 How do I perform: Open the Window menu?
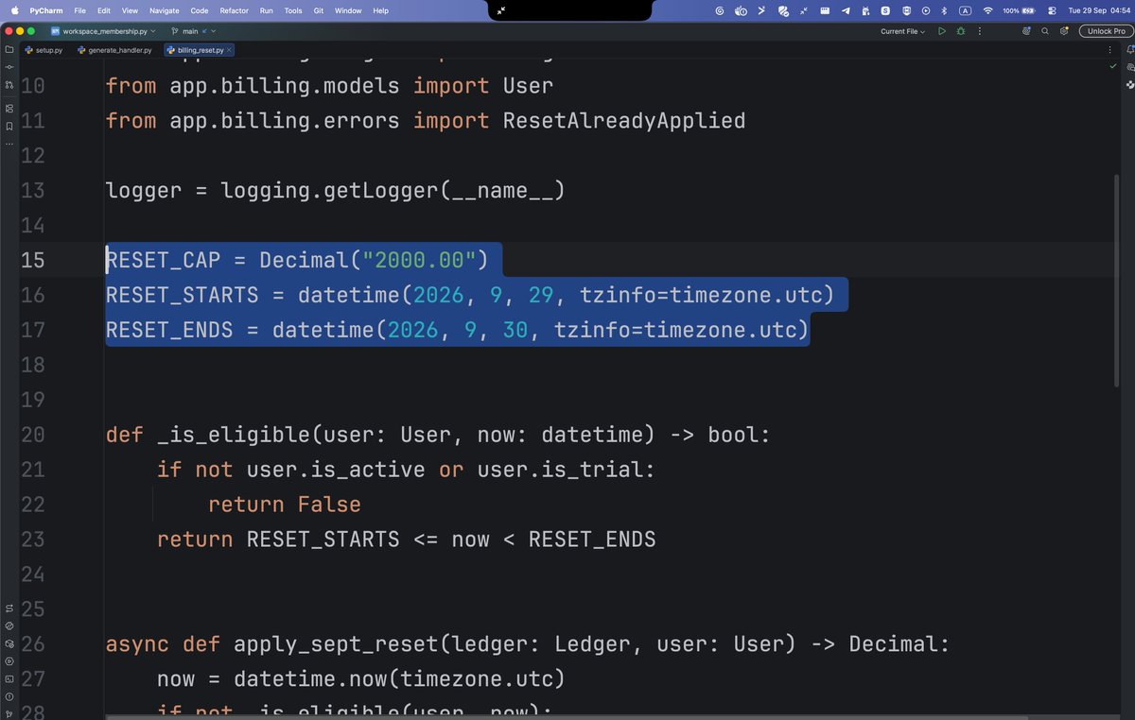coord(348,10)
